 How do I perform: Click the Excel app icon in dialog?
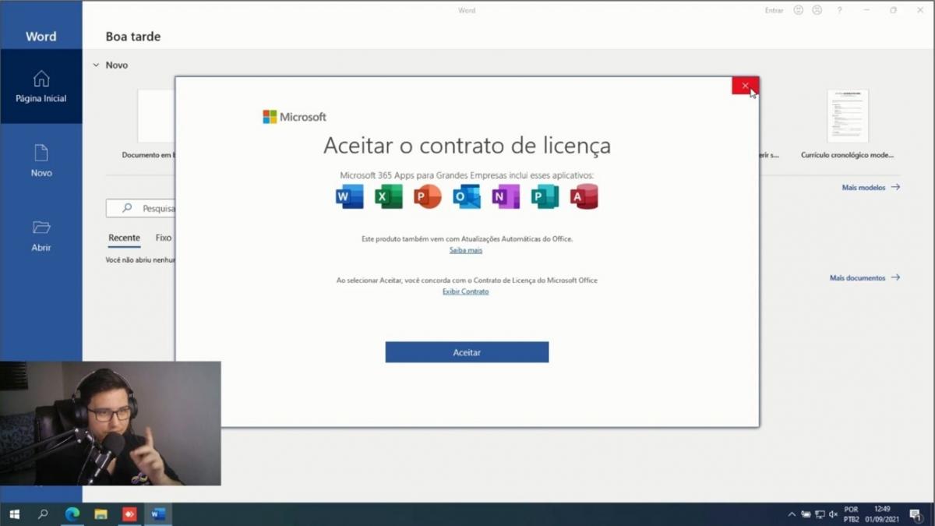388,196
